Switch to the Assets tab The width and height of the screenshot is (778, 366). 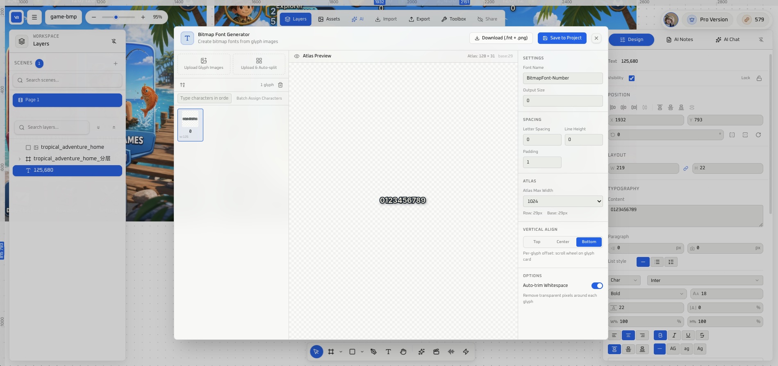(329, 19)
